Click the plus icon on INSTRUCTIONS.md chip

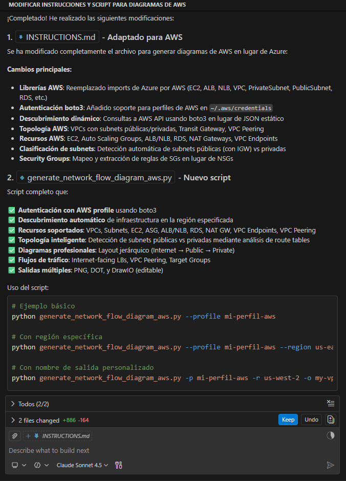point(29,436)
